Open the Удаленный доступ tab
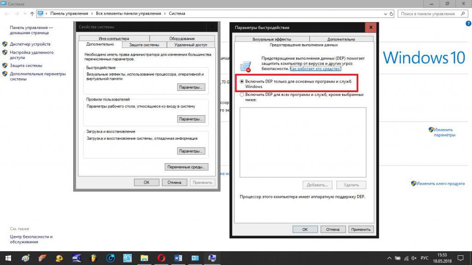The image size is (472, 265). pos(191,45)
